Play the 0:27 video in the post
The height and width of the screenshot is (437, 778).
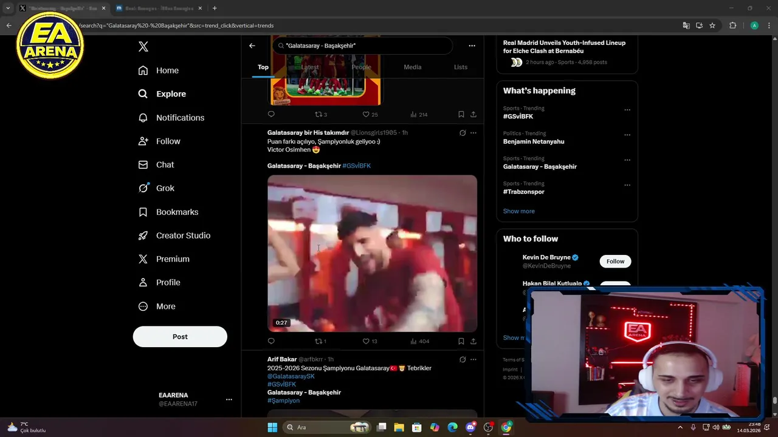[372, 254]
